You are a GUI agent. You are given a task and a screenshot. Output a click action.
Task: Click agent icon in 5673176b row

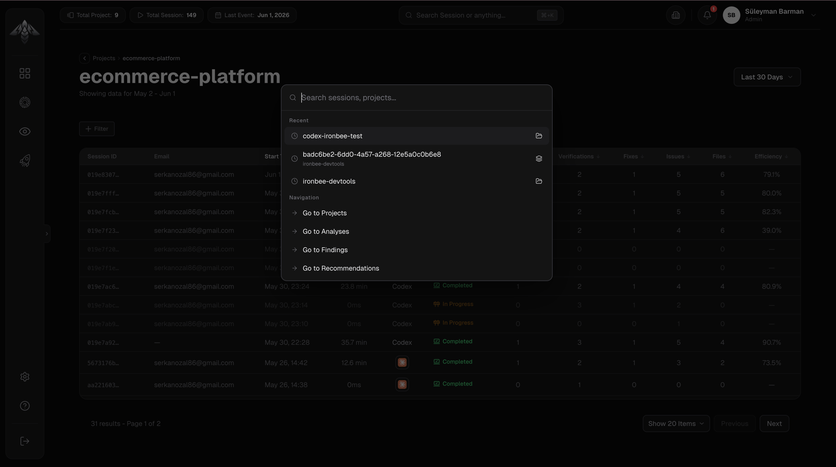[x=402, y=363]
